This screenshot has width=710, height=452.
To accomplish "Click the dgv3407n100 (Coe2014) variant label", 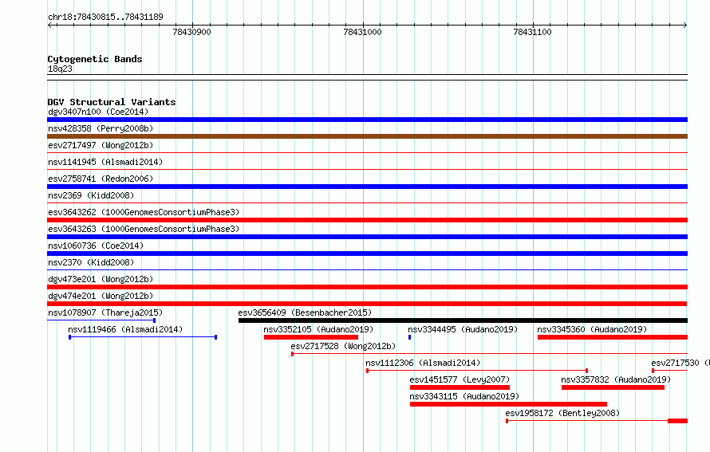I will 98,112.
